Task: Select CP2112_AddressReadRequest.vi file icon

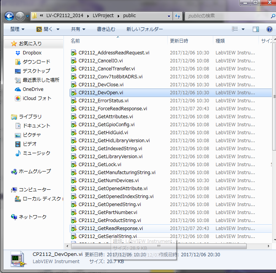Action: [74, 52]
